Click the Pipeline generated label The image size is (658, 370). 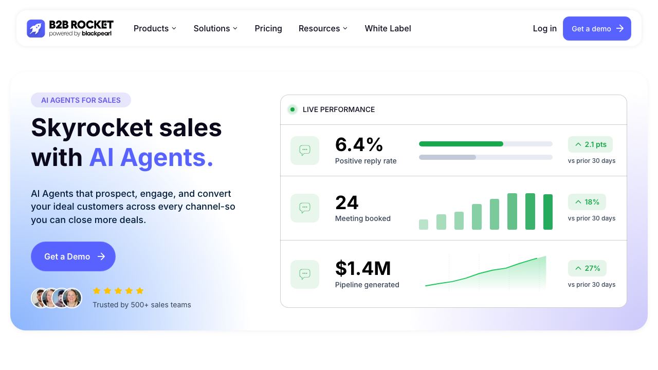pos(367,285)
